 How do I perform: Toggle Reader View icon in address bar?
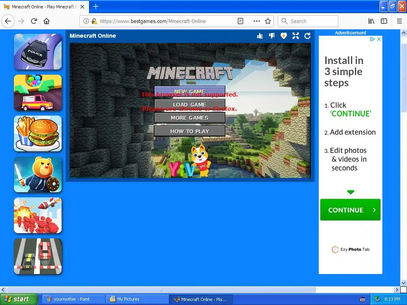(240, 21)
